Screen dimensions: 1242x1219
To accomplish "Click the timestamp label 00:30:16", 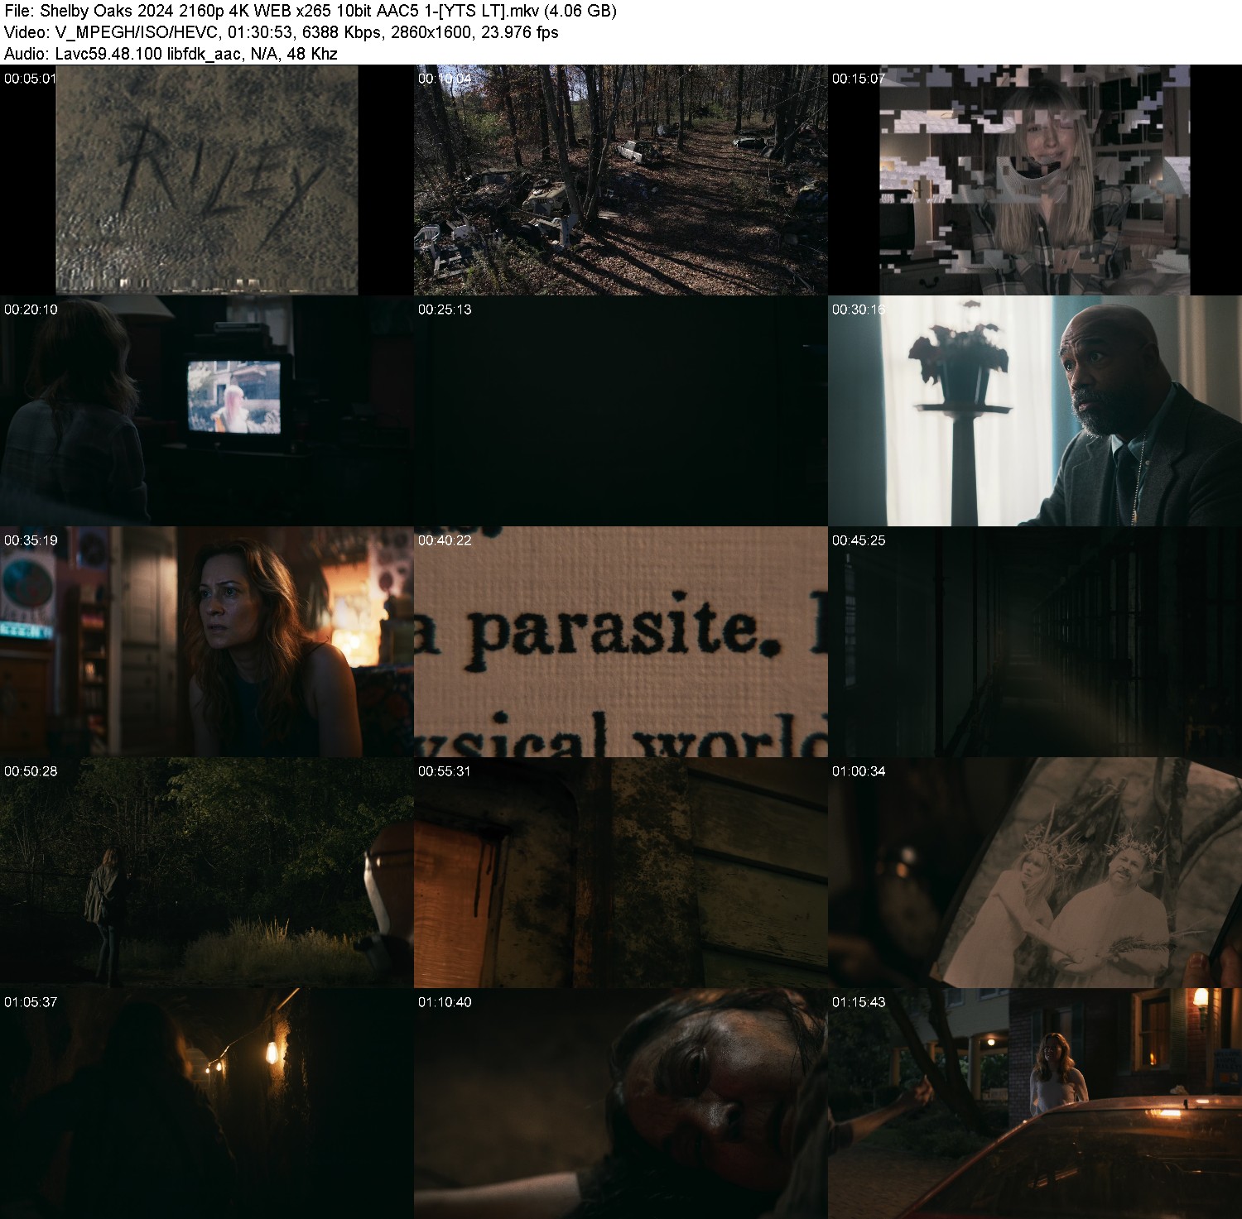I will (x=859, y=310).
